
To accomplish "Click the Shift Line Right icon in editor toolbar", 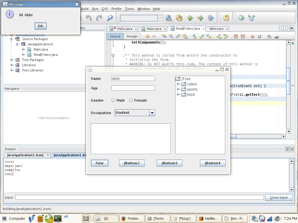I will tap(243, 36).
